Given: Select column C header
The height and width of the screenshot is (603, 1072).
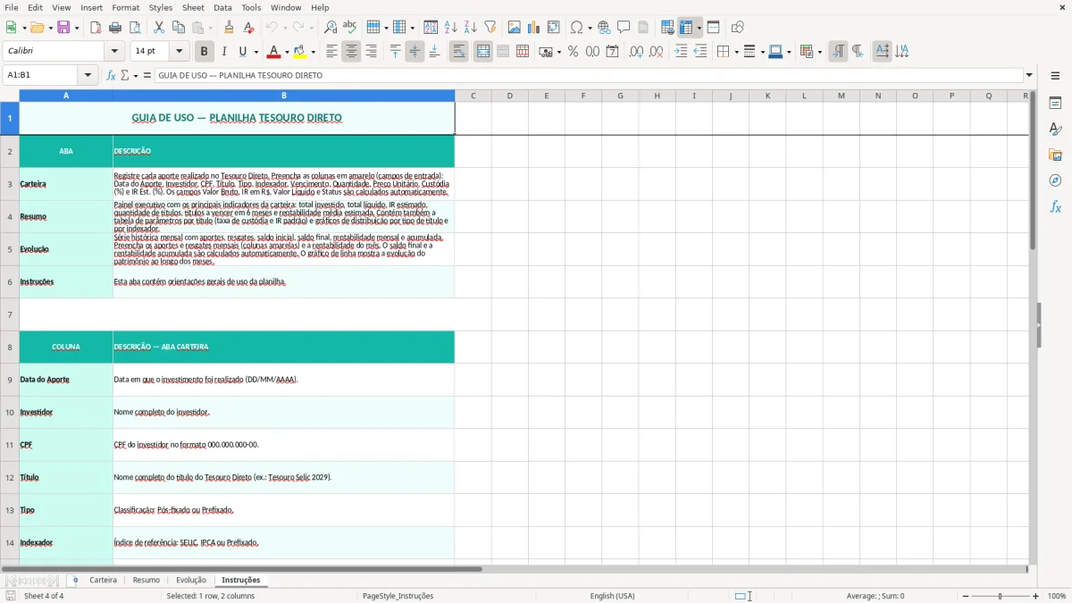Looking at the screenshot, I should [473, 96].
